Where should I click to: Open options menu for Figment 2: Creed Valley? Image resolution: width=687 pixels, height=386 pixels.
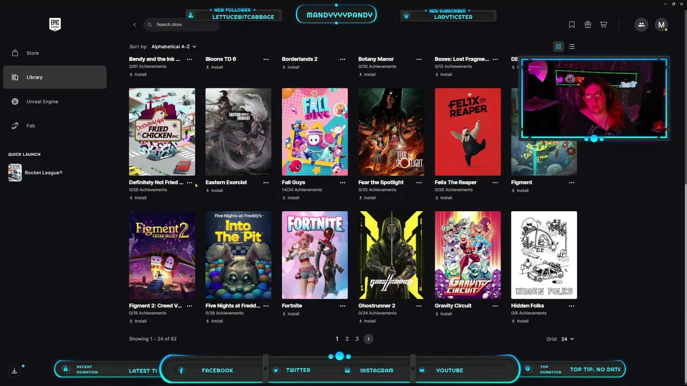click(x=189, y=306)
